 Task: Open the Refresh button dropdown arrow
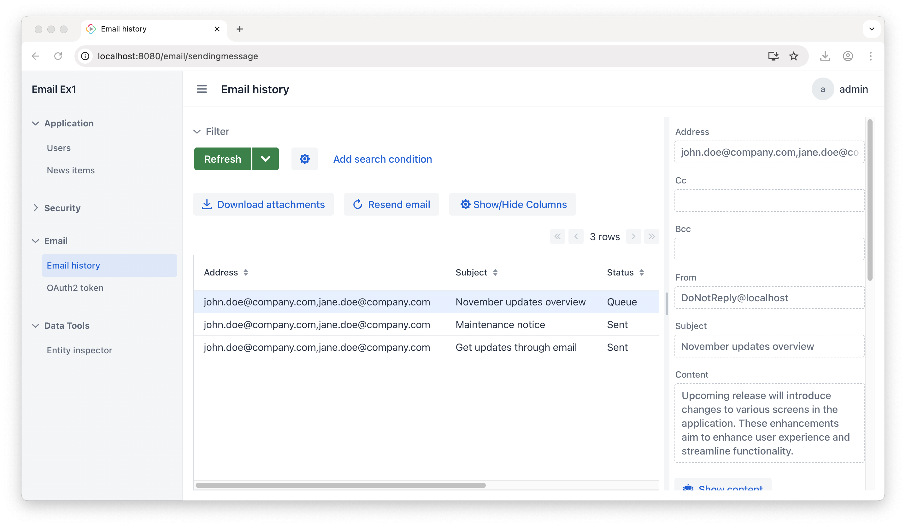[265, 159]
